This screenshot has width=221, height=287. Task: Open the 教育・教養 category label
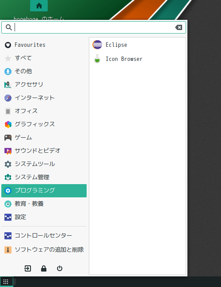(29, 204)
